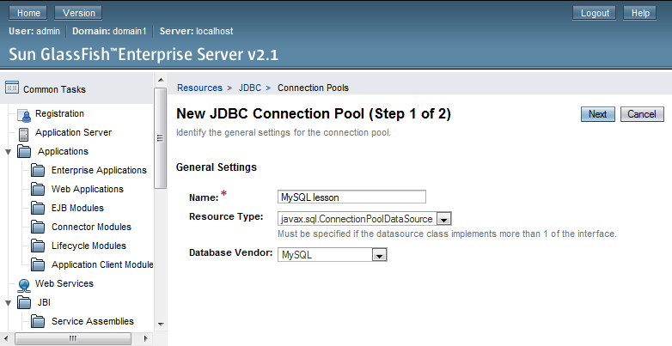The height and width of the screenshot is (346, 672).
Task: Select Registration in the tree
Action: (x=59, y=113)
